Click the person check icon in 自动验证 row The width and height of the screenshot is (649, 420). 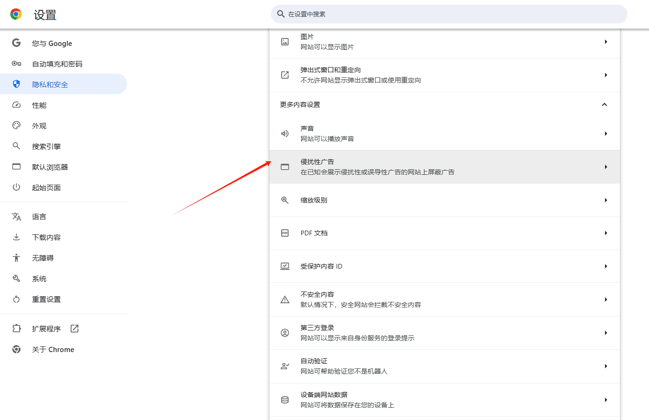click(x=285, y=366)
